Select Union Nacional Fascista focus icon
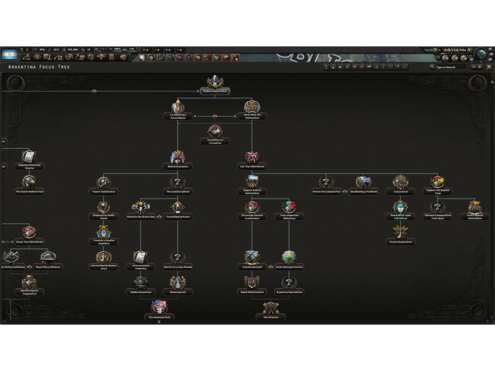Viewport: 495px width, 371px height. (289, 257)
